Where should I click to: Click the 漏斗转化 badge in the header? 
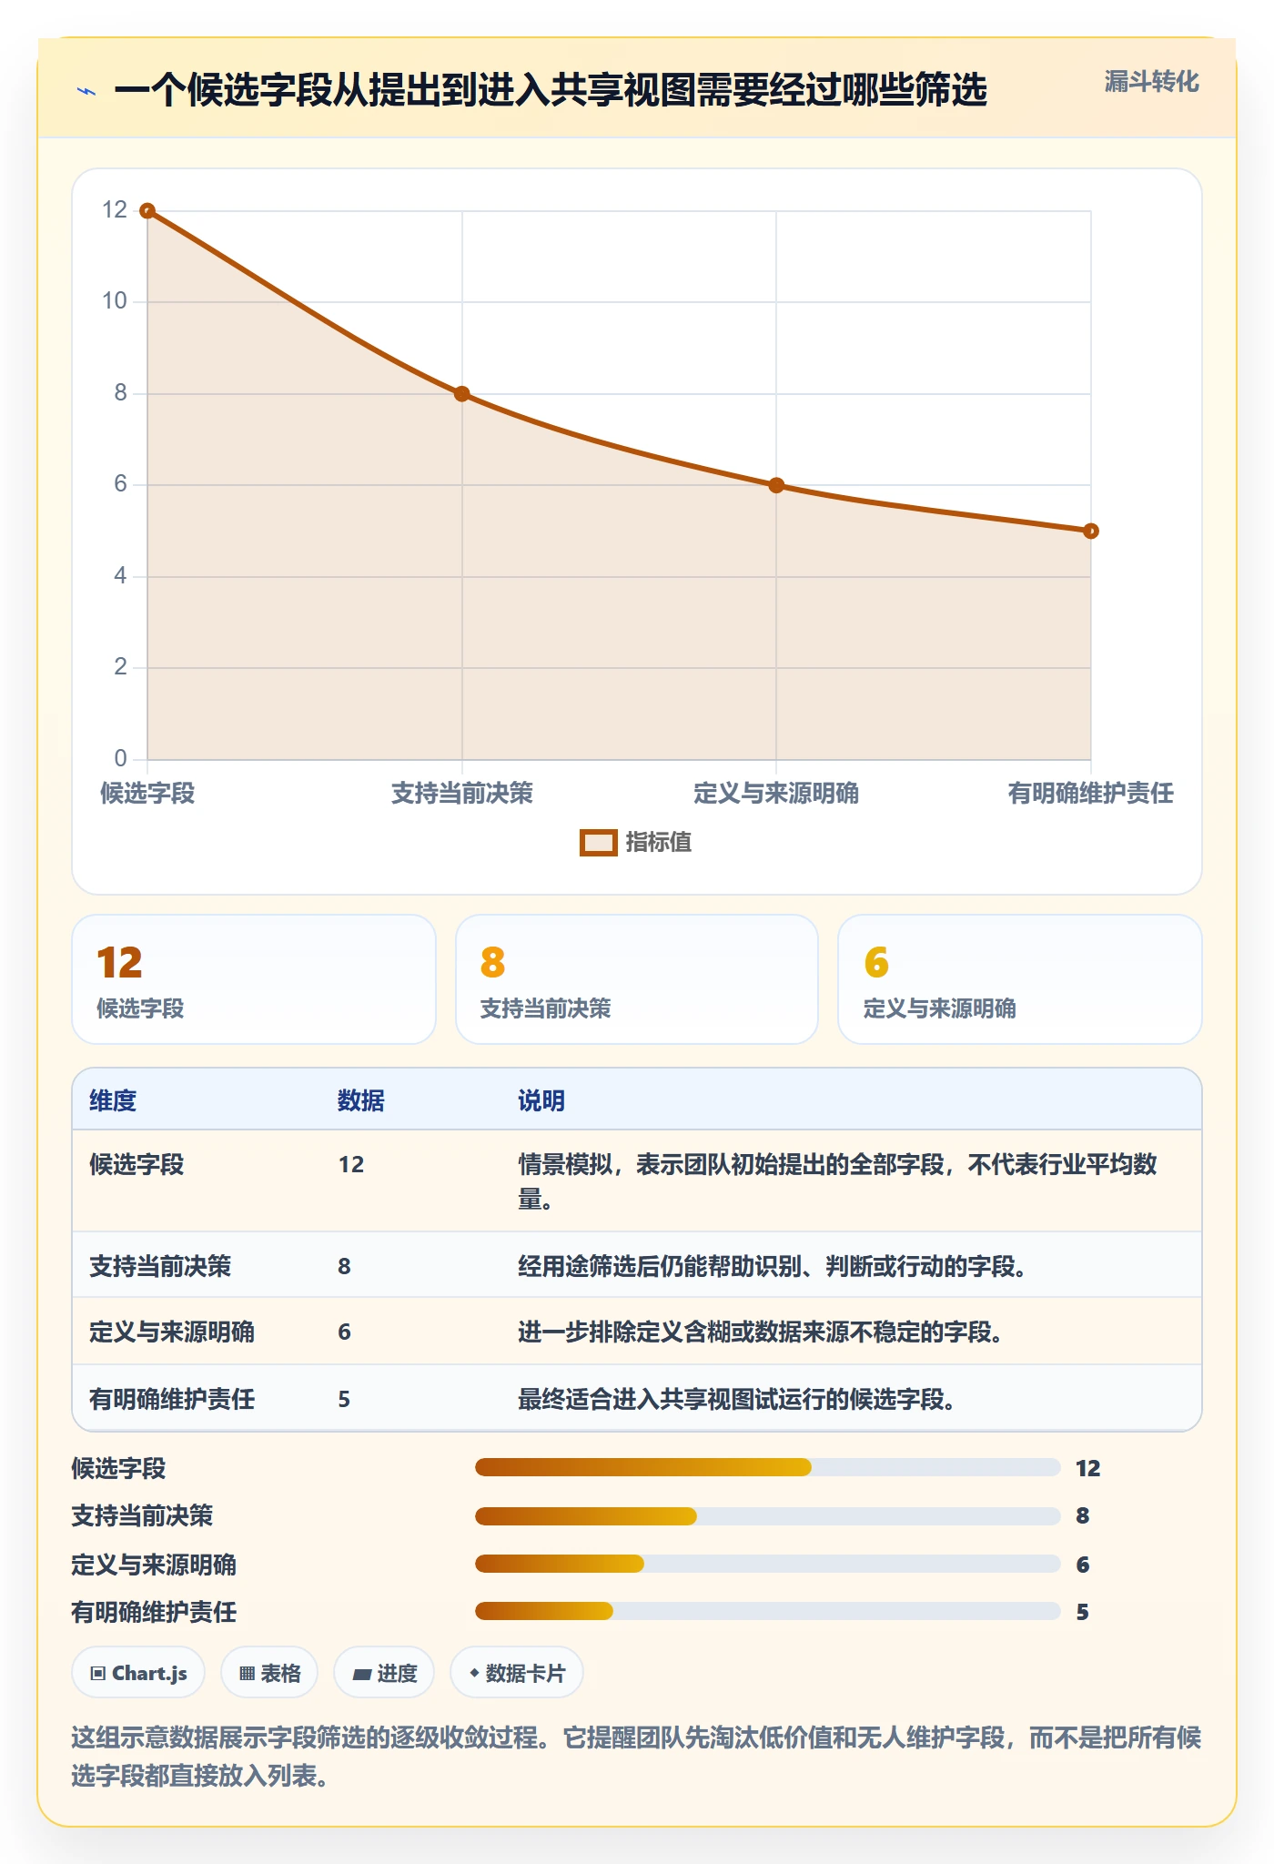pos(1151,82)
